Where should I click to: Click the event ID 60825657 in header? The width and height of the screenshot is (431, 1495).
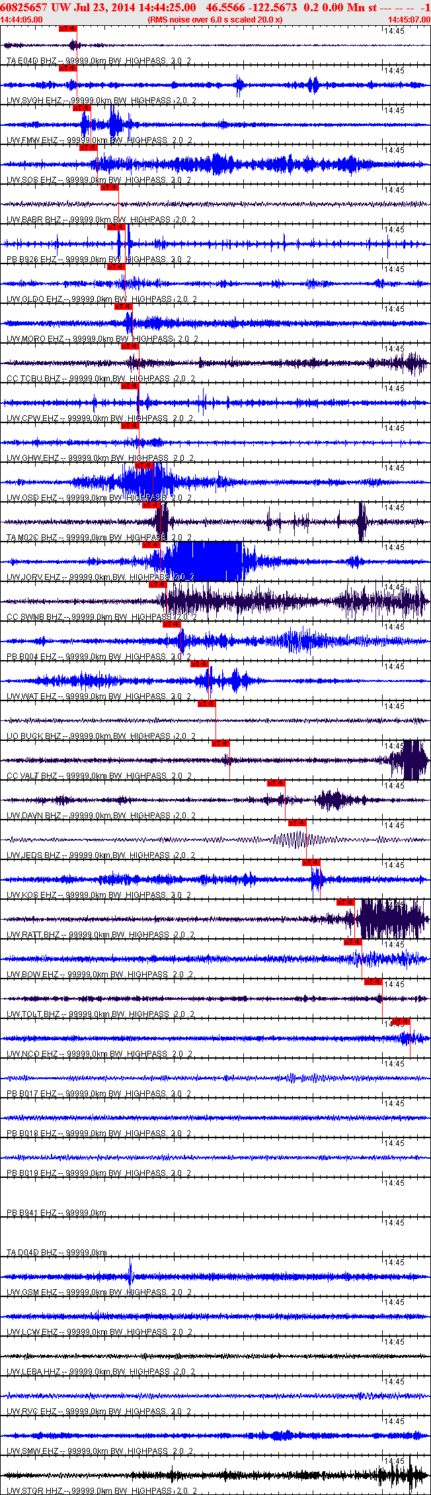(x=24, y=7)
